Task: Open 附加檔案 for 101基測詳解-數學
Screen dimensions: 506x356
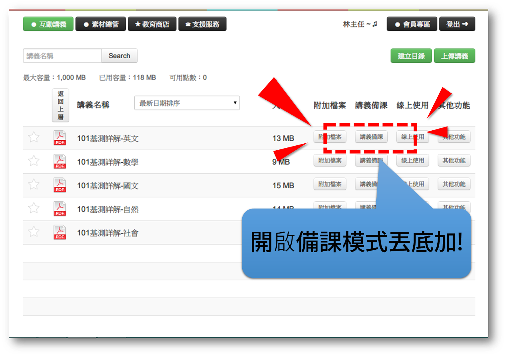Action: 330,160
